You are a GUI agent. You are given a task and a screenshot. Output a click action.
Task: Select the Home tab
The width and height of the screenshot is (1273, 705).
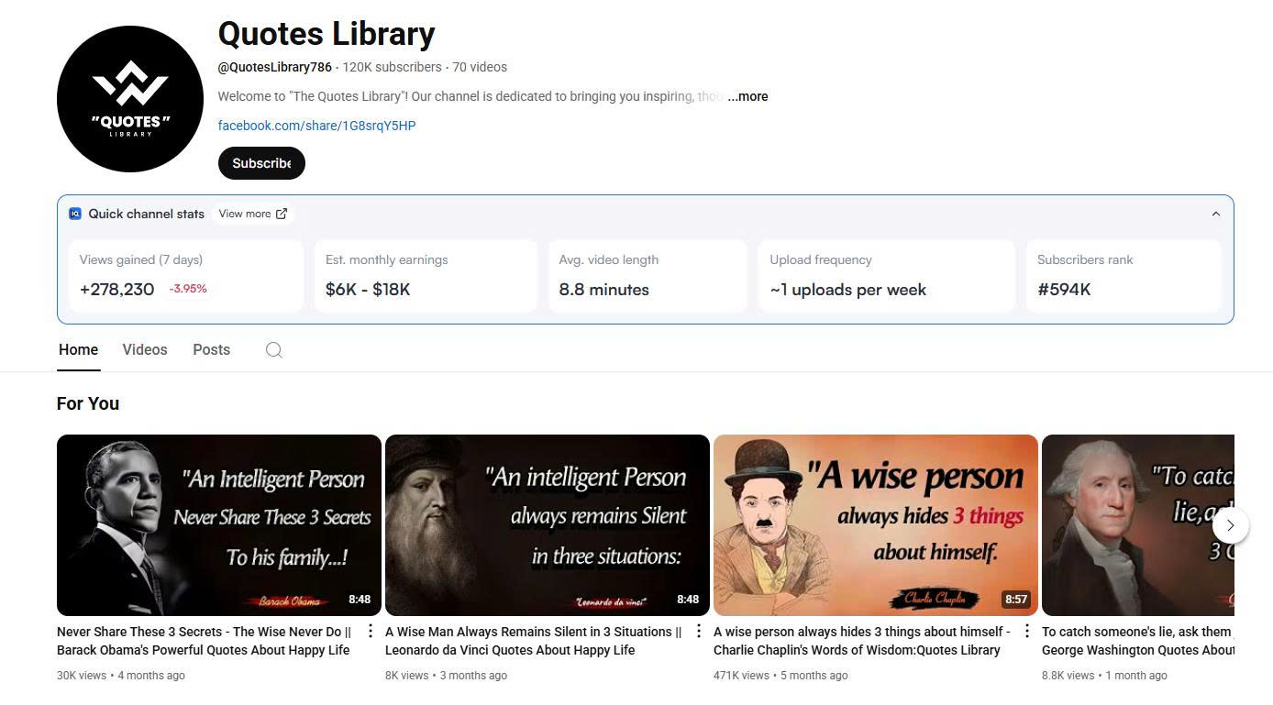(78, 350)
